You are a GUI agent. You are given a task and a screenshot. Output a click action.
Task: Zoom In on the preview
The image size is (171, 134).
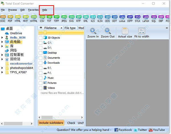click(x=93, y=33)
